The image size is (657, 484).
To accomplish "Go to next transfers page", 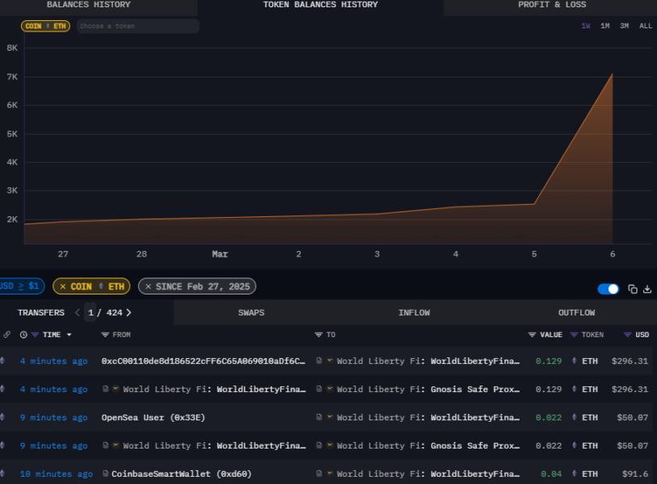I will pyautogui.click(x=128, y=313).
